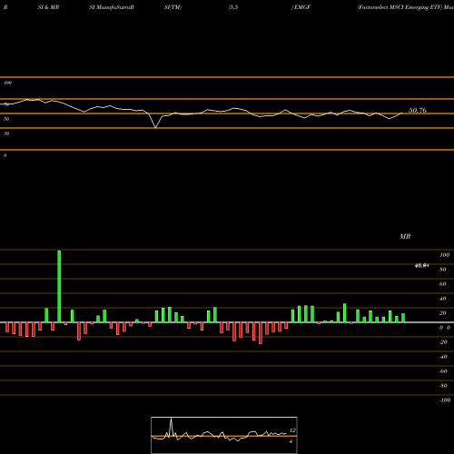This screenshot has width=454, height=454.
Task: Click the 'SI MunafaSutraR' header text
Action: pos(112,7)
